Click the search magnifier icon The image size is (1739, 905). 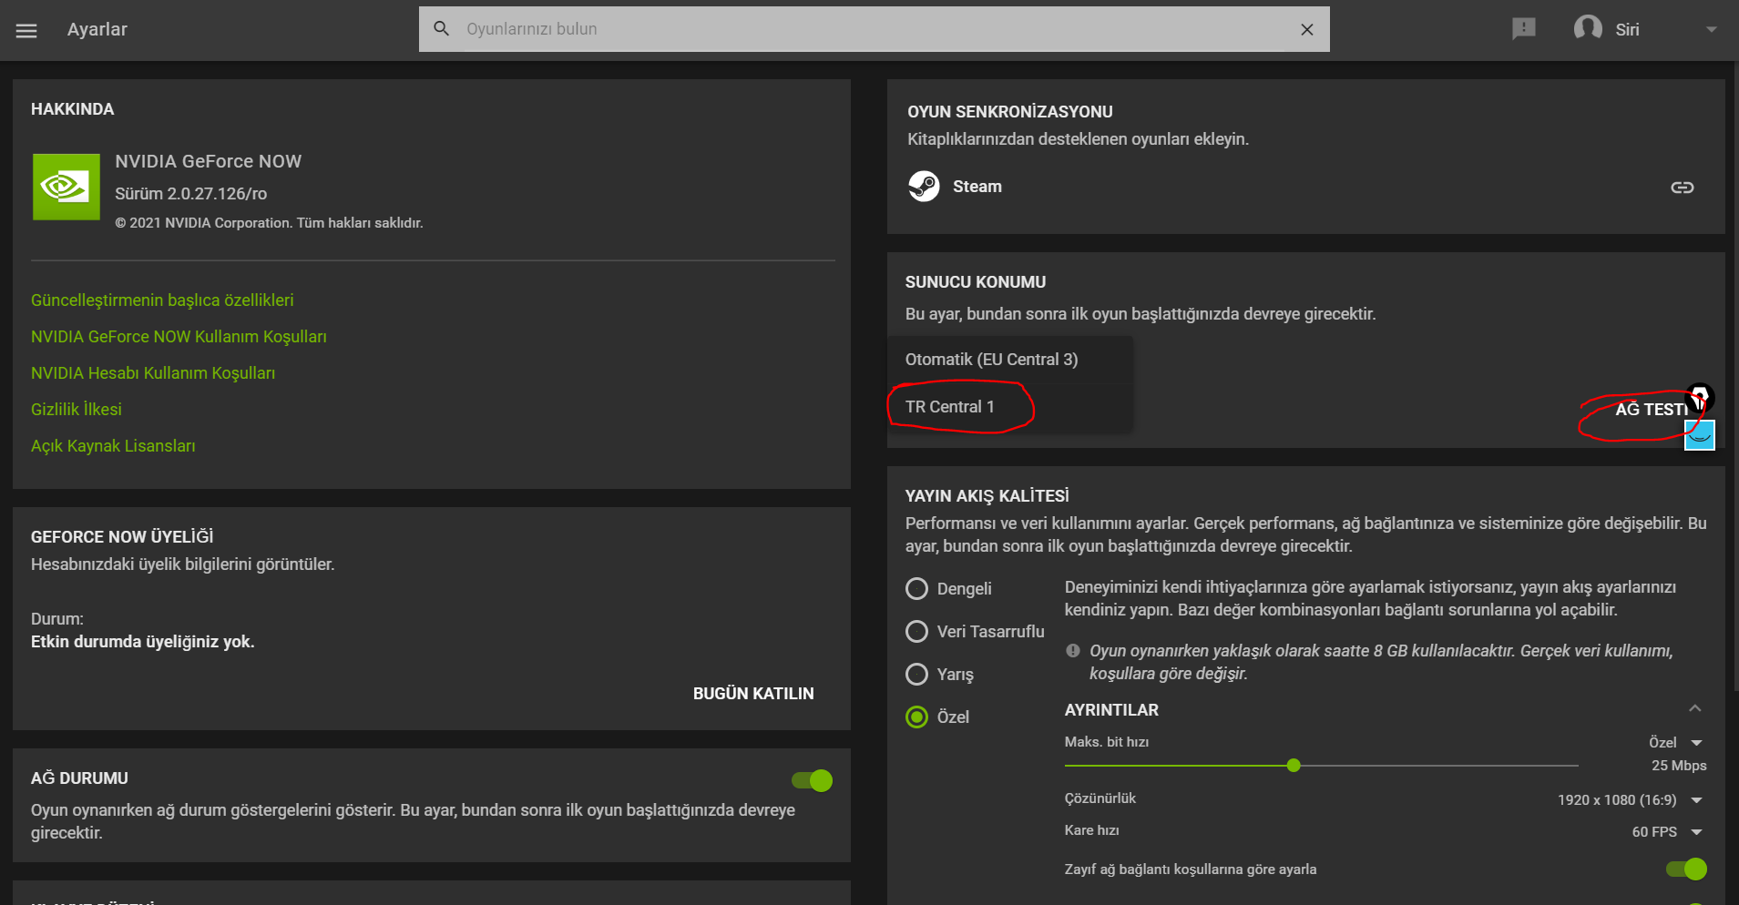(442, 29)
